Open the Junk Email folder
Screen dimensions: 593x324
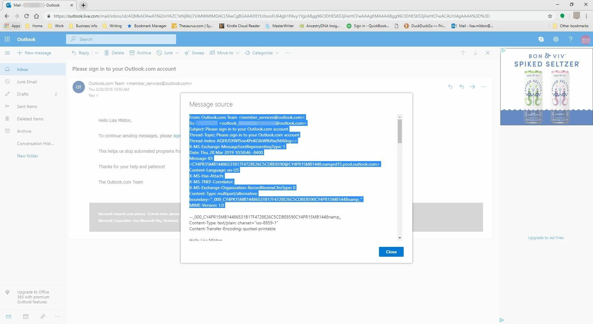33,82
